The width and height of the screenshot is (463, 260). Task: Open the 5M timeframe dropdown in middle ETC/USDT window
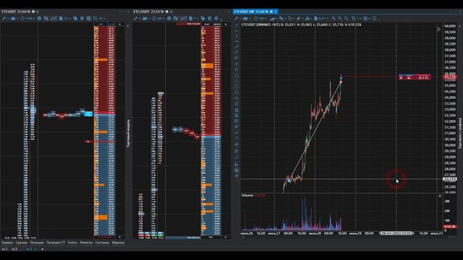158,18
